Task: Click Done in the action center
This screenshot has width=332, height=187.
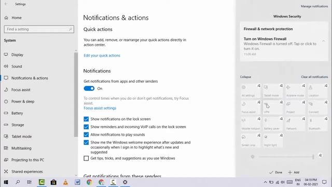Action: tap(275, 172)
